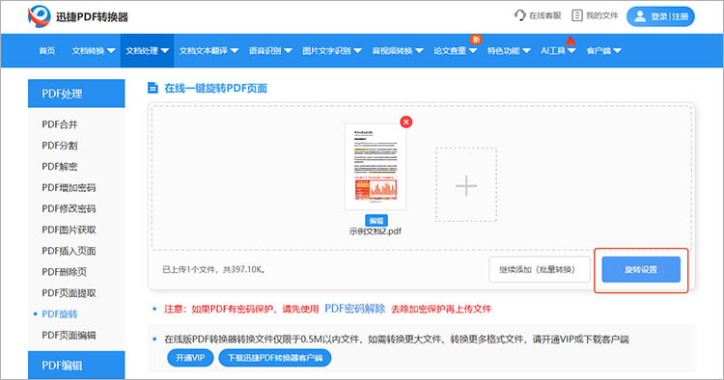Follow the PDF密码解除 link
Image resolution: width=724 pixels, height=380 pixels.
(354, 309)
